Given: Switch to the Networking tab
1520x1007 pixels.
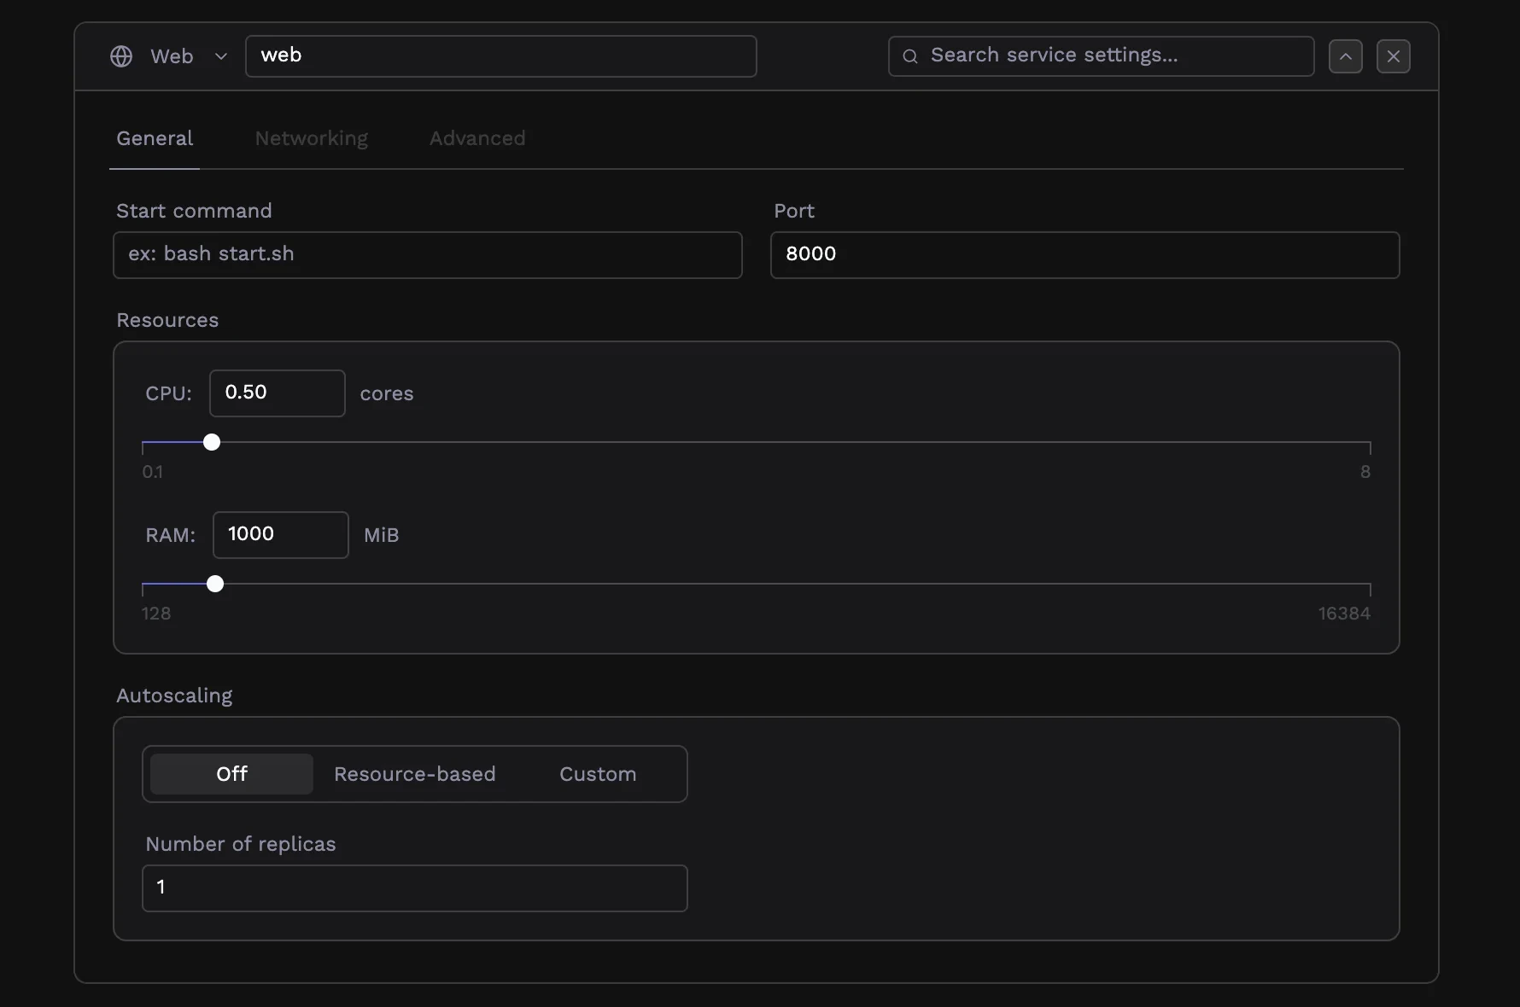Looking at the screenshot, I should pyautogui.click(x=311, y=138).
